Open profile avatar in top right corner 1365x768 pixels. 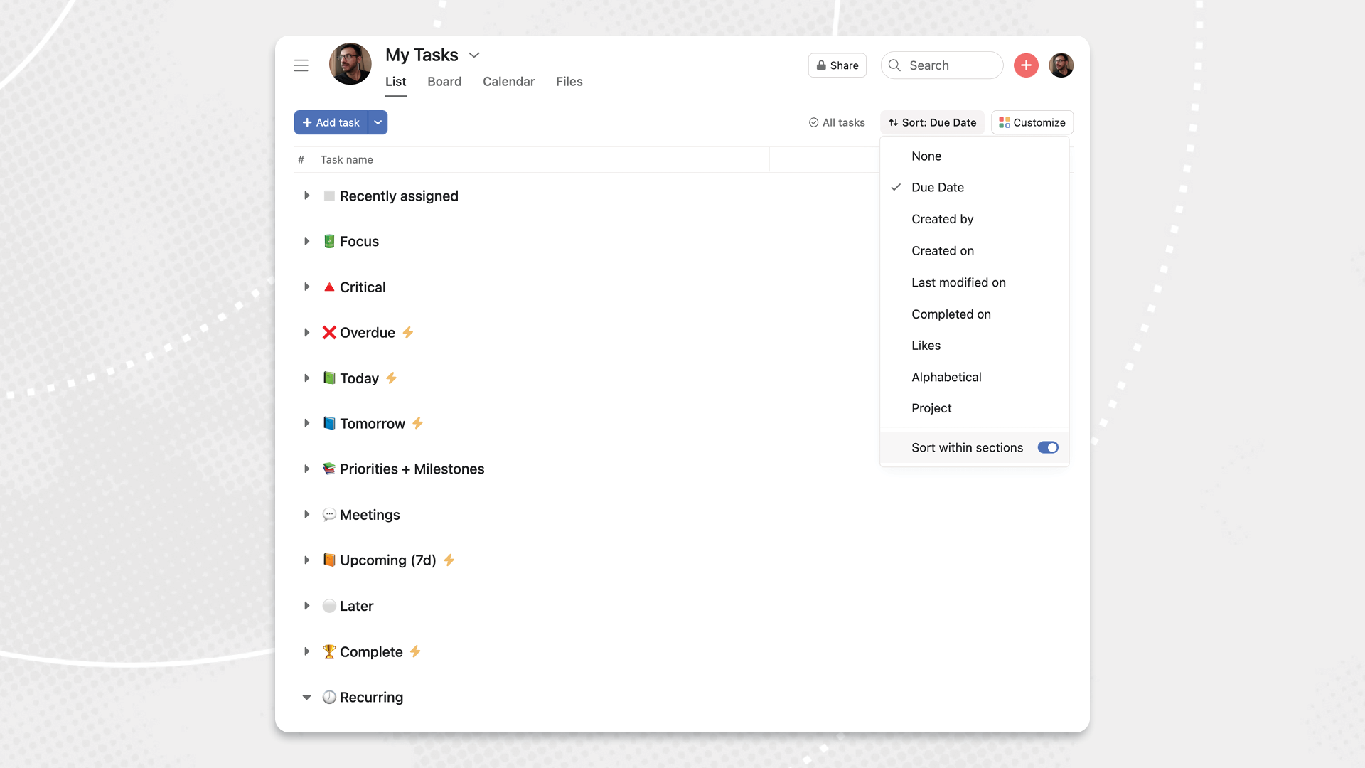[x=1061, y=65]
